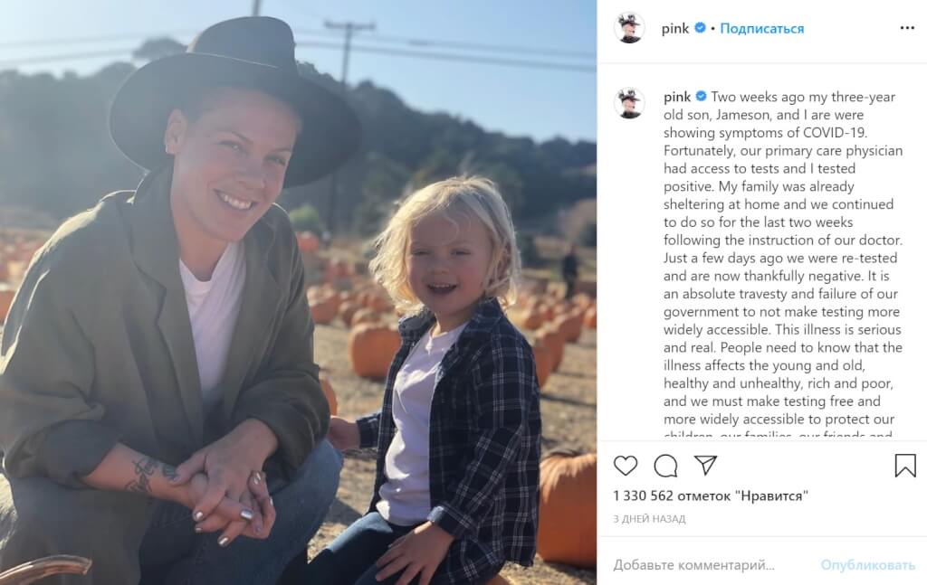
Task: Open comments via speech bubble icon
Action: [x=665, y=466]
